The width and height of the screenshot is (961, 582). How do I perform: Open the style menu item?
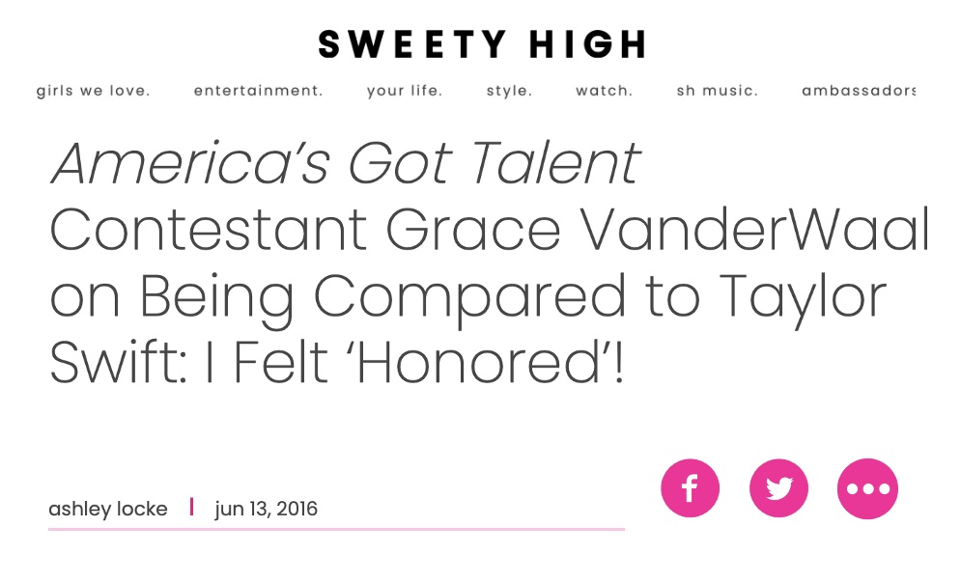509,92
